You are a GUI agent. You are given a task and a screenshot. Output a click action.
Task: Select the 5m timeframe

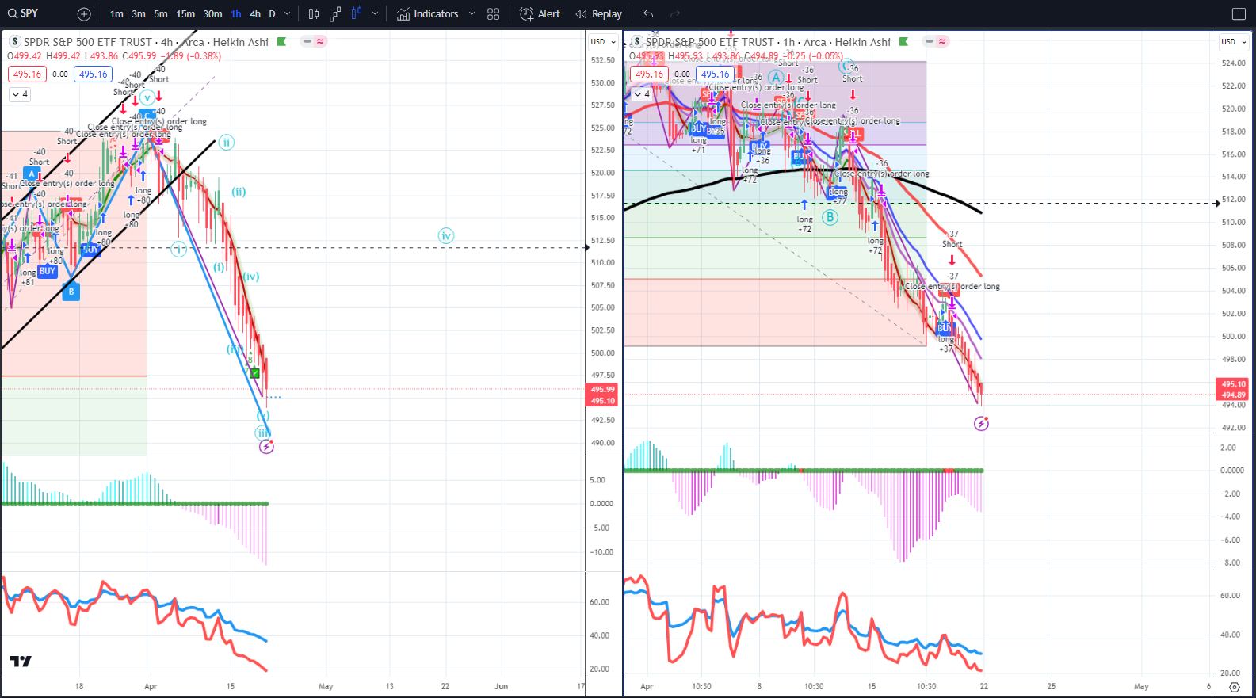pyautogui.click(x=161, y=14)
